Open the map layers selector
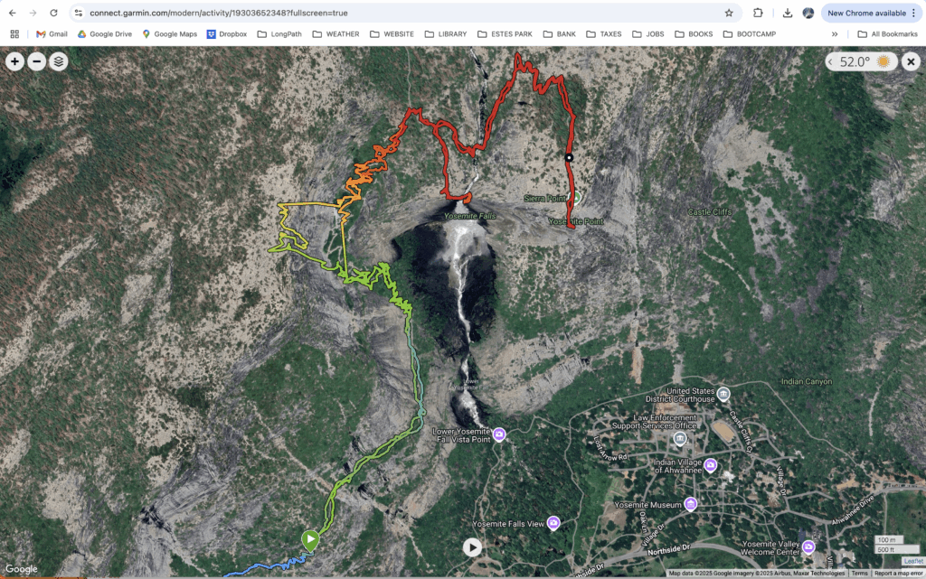 point(58,61)
